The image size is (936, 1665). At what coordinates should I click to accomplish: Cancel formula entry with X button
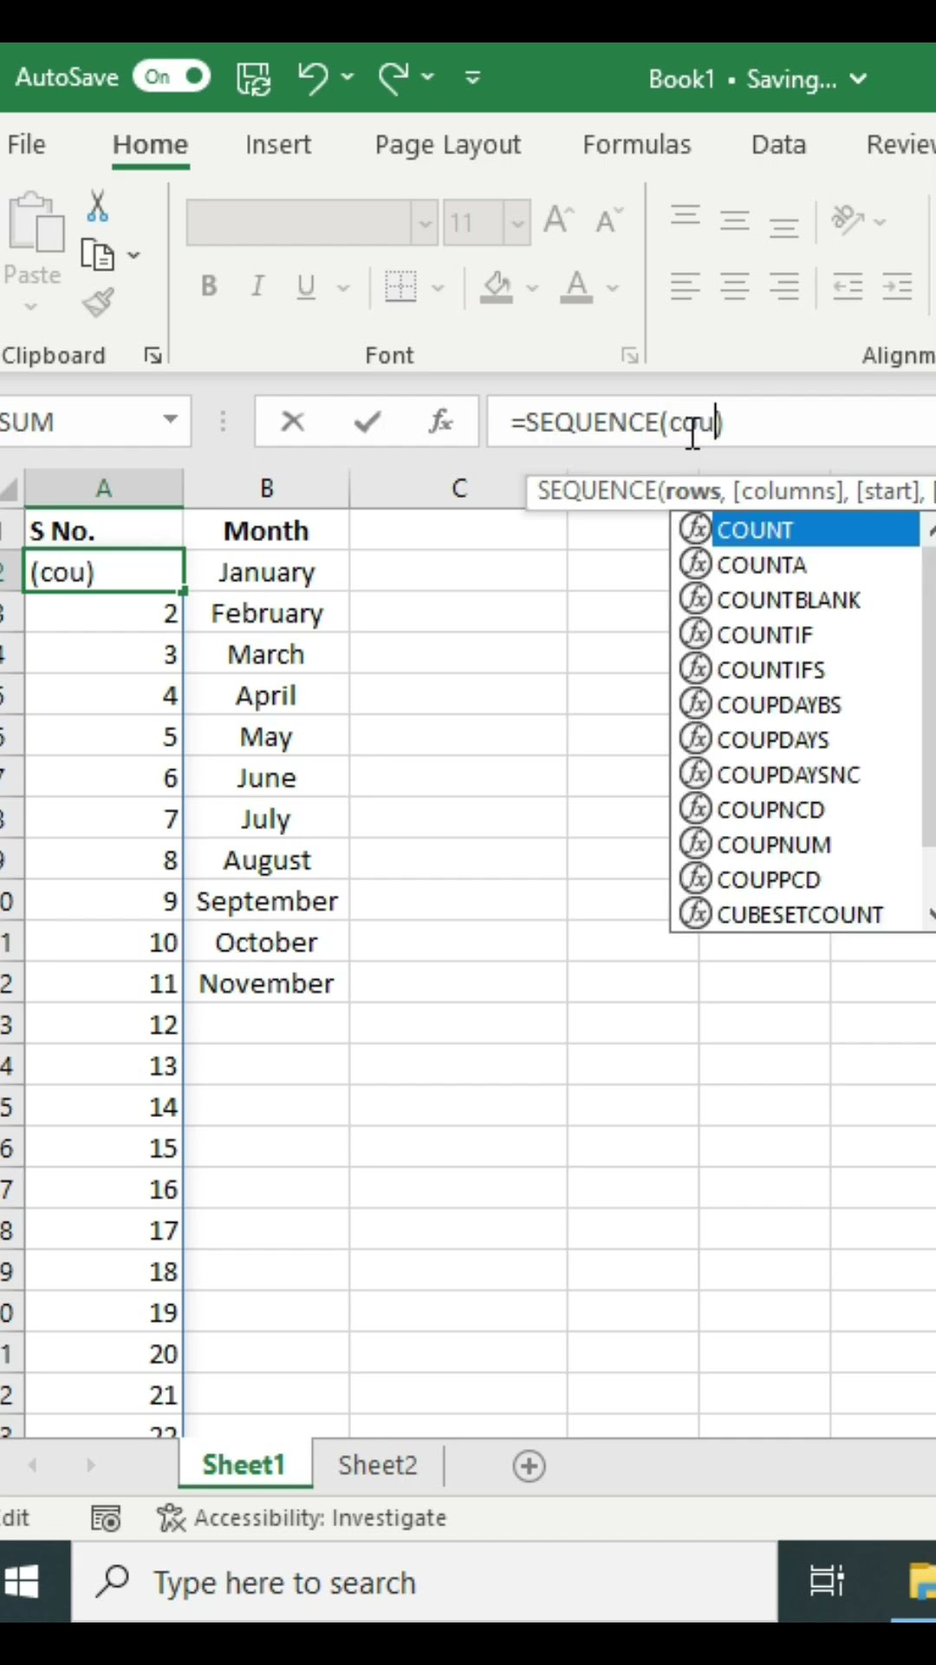pyautogui.click(x=293, y=421)
